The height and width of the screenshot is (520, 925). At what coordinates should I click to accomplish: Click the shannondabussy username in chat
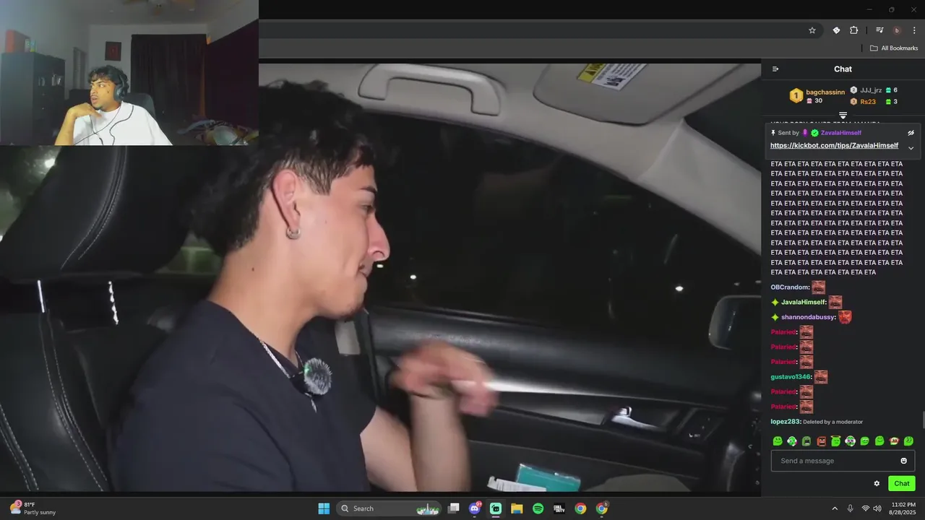(808, 317)
